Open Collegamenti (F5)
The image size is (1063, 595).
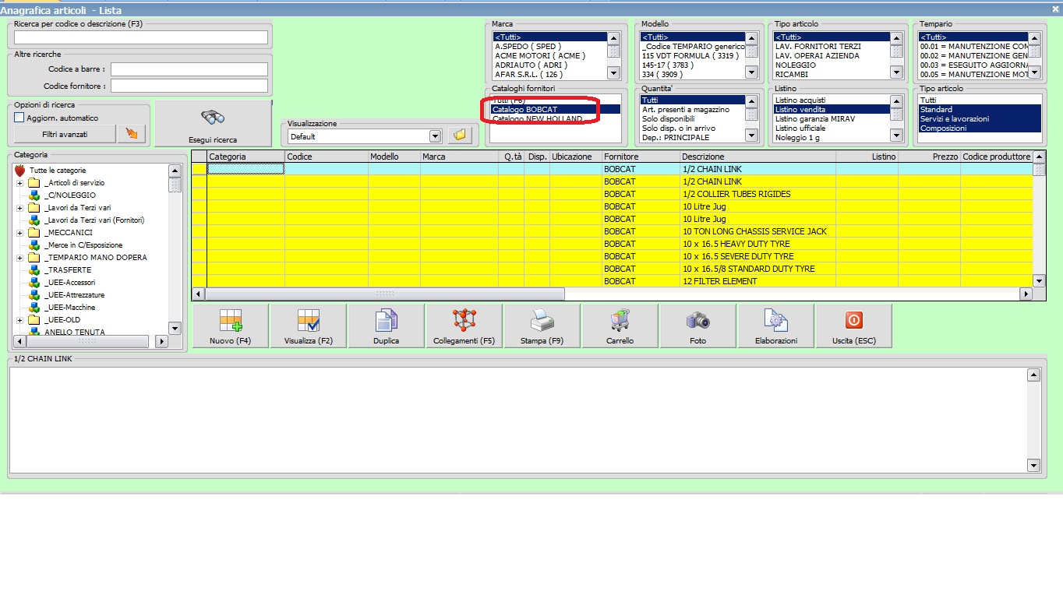click(x=464, y=326)
